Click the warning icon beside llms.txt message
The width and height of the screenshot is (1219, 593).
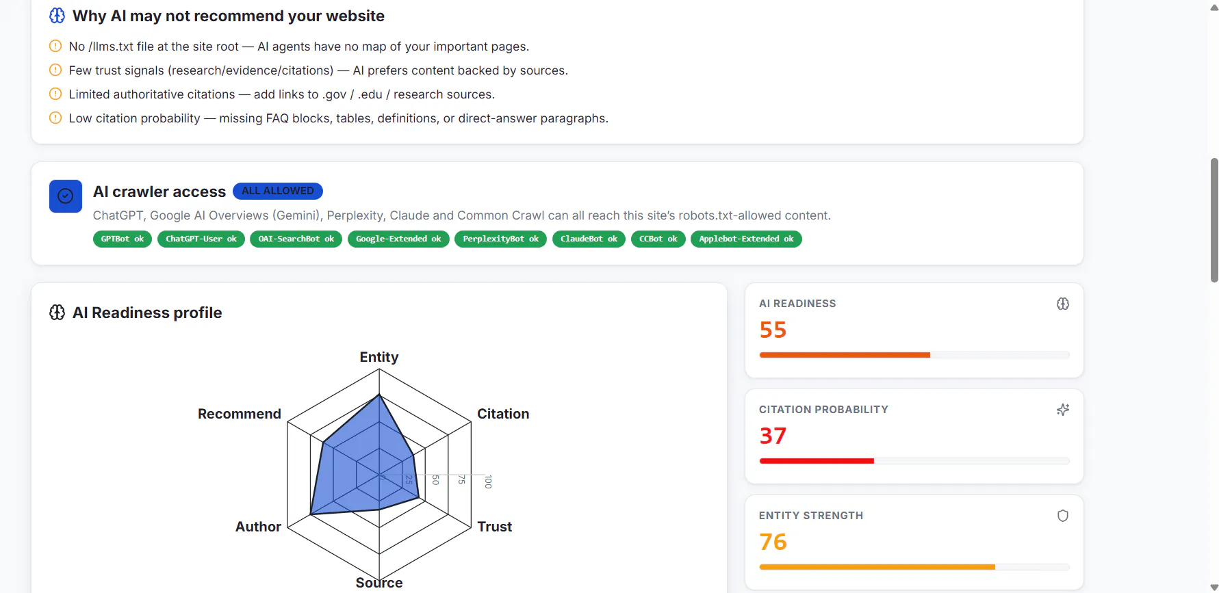(55, 46)
